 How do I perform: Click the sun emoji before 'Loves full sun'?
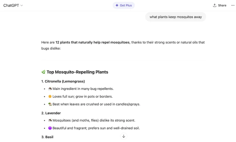(x=50, y=96)
